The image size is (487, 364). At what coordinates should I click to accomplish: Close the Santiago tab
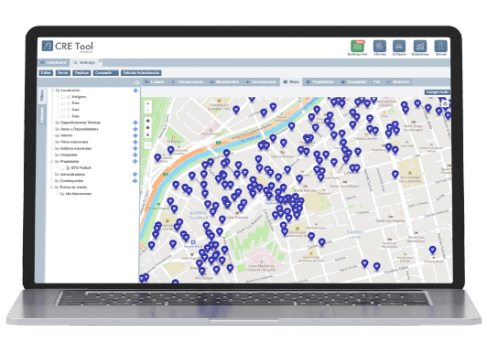100,61
